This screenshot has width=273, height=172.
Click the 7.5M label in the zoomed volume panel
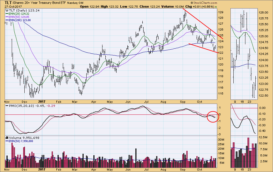[x=264, y=149]
